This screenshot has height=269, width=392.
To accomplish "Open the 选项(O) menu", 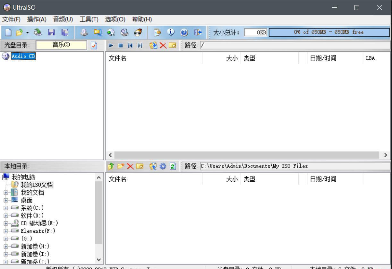I will pyautogui.click(x=115, y=19).
